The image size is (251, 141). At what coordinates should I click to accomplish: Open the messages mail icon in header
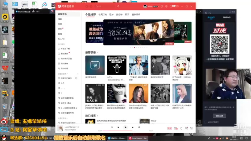pyautogui.click(x=171, y=6)
